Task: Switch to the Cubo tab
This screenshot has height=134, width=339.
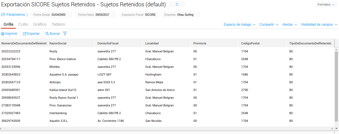Action: [x=23, y=24]
